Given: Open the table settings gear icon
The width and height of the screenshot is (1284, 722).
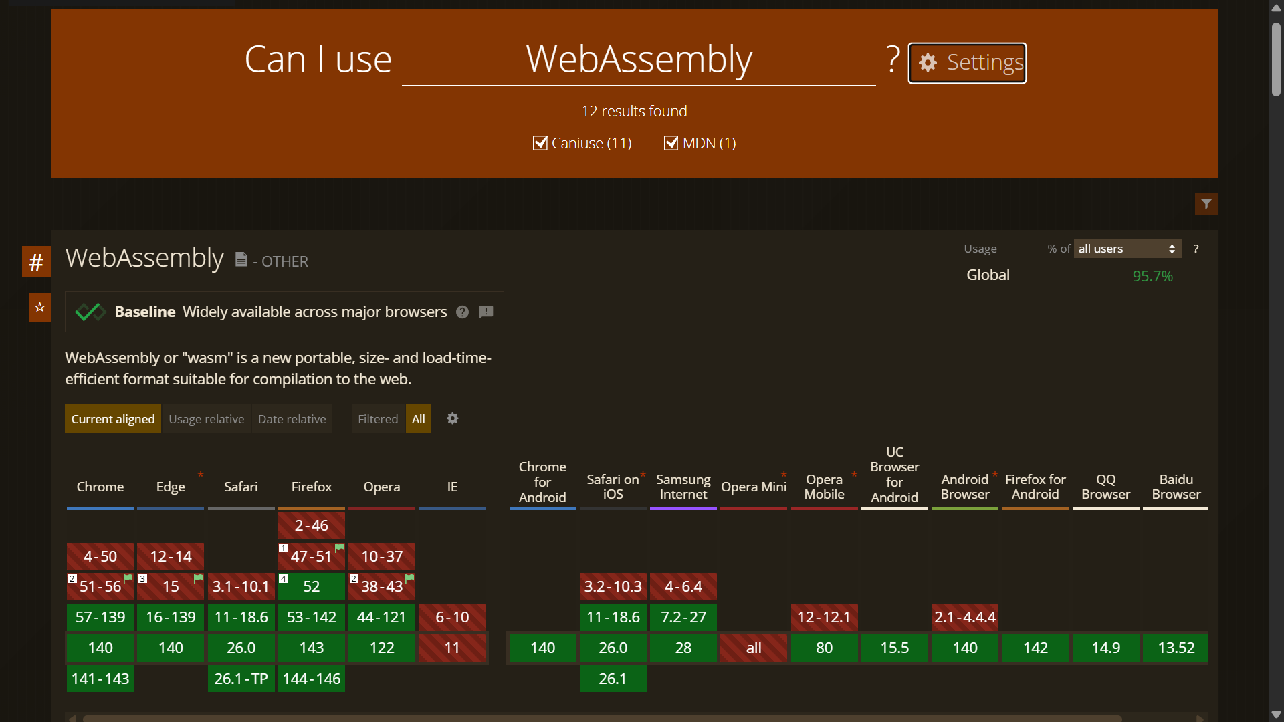Looking at the screenshot, I should pyautogui.click(x=453, y=418).
